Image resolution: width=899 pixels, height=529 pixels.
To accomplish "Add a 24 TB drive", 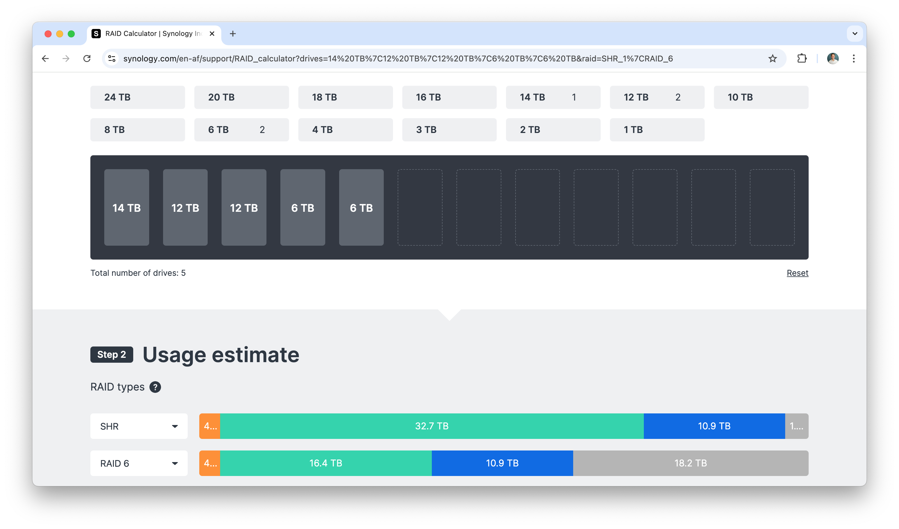I will click(137, 97).
